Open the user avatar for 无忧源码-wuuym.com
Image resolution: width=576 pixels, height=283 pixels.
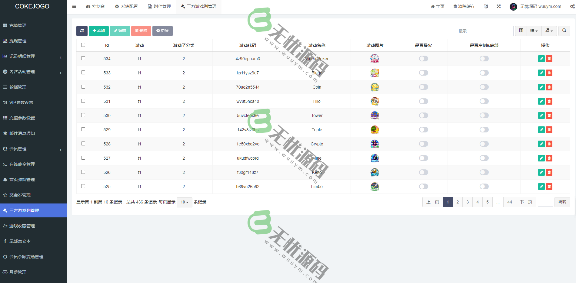513,6
